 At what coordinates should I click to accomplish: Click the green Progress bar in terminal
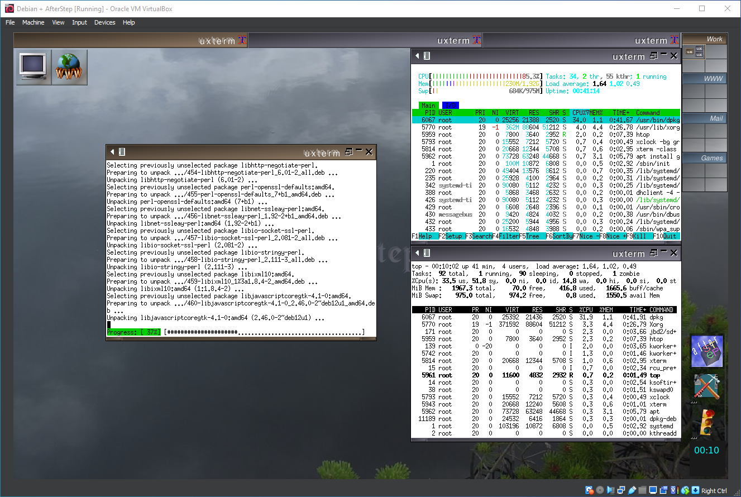click(x=134, y=332)
